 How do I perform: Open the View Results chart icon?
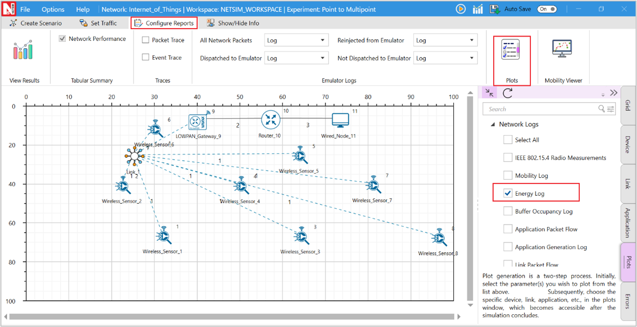[24, 50]
